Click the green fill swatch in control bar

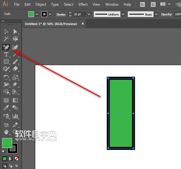click(31, 14)
